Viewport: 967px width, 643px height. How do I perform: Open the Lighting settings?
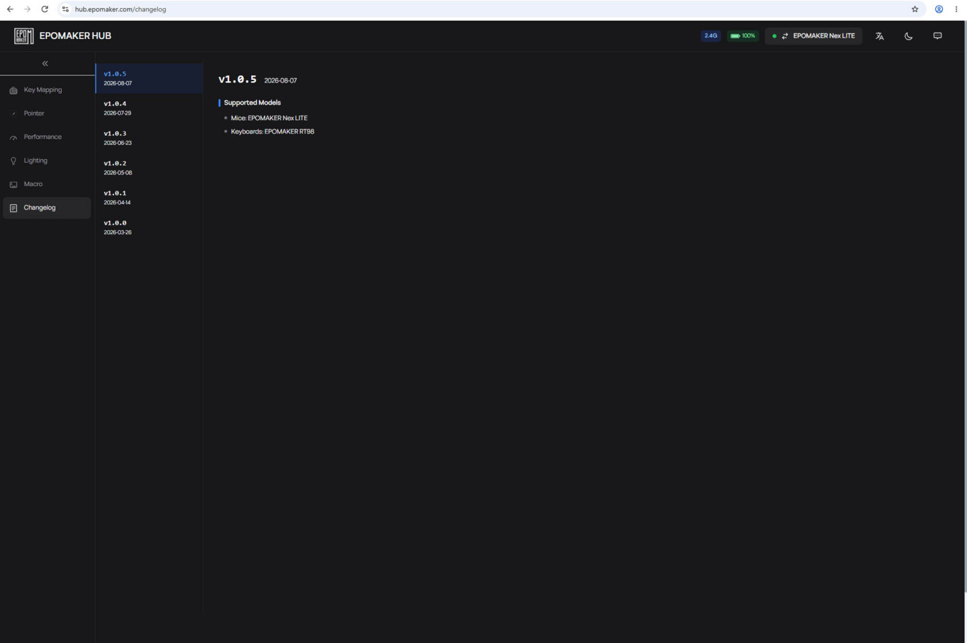coord(47,160)
